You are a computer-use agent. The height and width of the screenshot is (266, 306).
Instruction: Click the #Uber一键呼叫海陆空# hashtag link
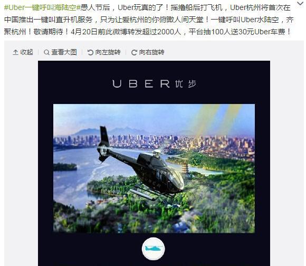[x=42, y=7]
